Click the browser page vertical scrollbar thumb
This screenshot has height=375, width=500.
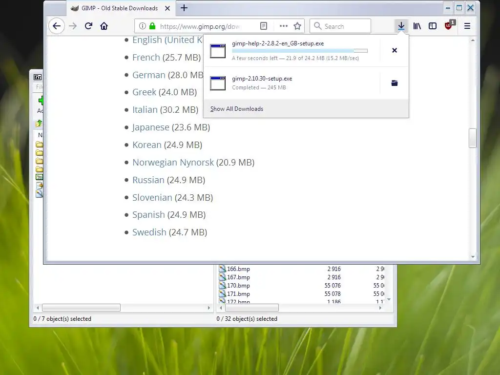click(x=473, y=138)
